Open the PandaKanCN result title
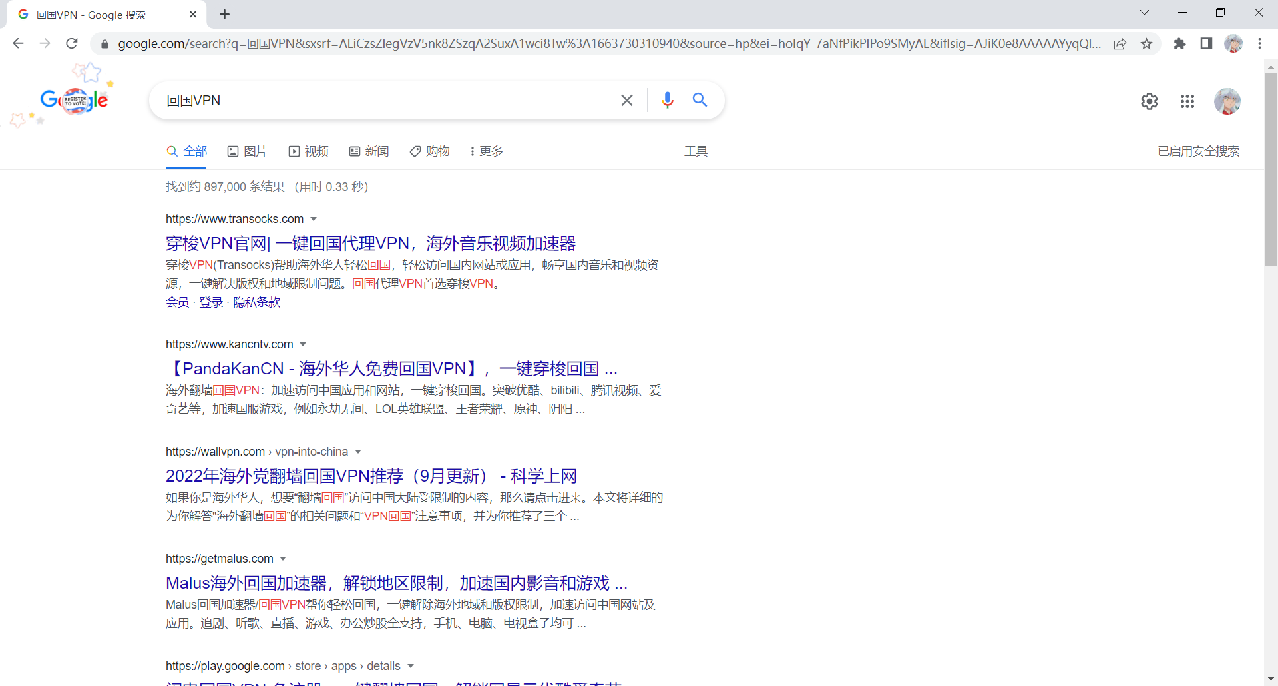 tap(392, 369)
